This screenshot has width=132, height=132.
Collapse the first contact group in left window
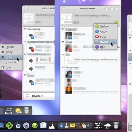(25, 29)
